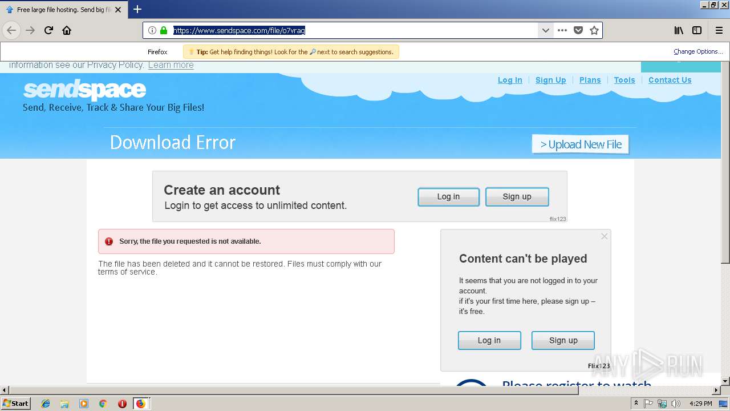730x411 pixels.
Task: Go back using the browser back arrow
Action: [x=11, y=30]
